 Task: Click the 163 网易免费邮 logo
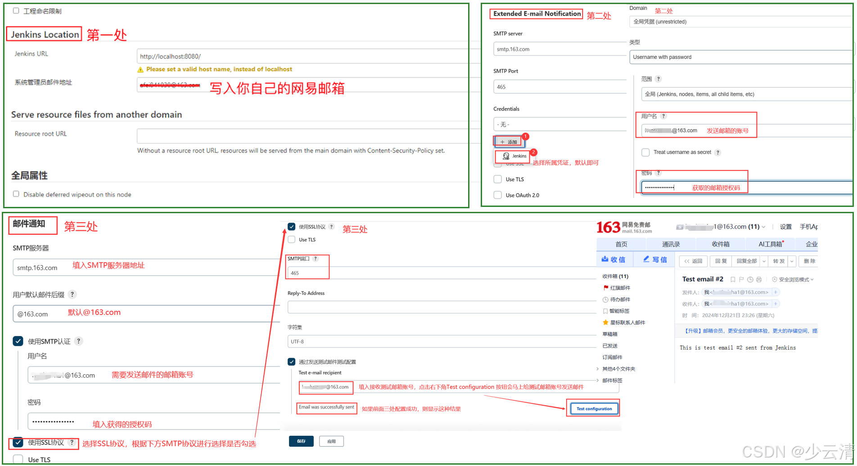[x=624, y=227]
